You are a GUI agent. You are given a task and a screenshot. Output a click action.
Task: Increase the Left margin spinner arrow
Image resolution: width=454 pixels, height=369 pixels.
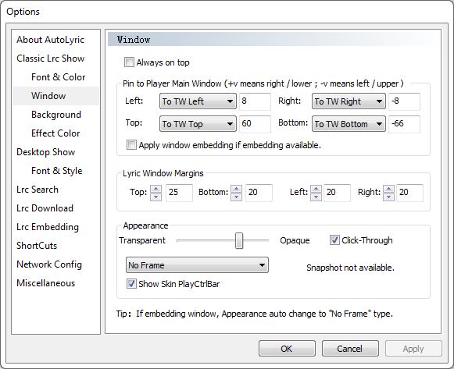316,189
